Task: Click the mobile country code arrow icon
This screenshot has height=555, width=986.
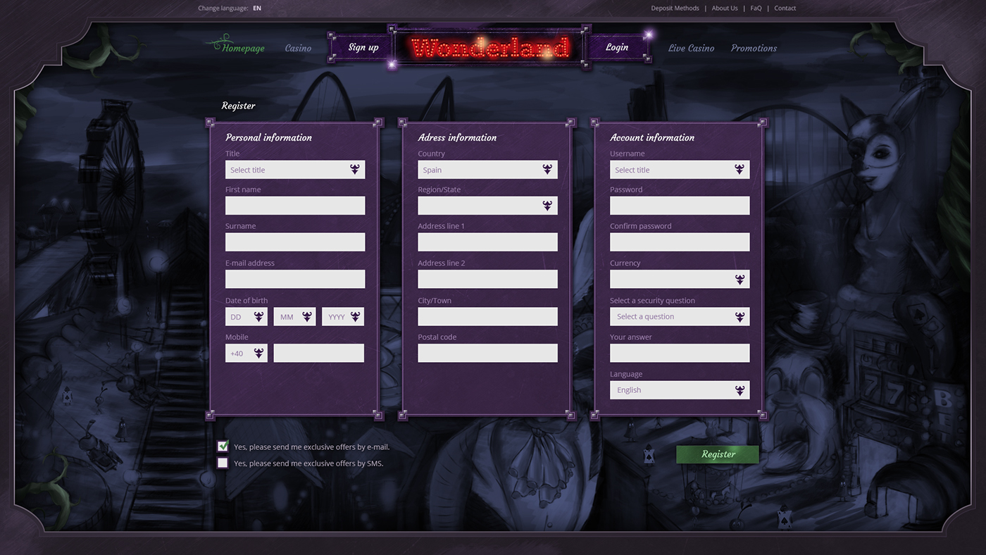Action: (258, 354)
